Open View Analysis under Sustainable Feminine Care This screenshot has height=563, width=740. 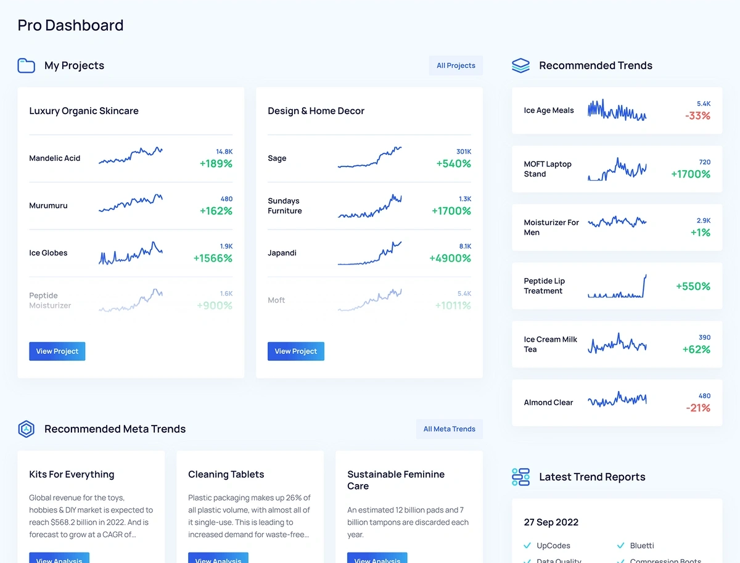(x=377, y=558)
